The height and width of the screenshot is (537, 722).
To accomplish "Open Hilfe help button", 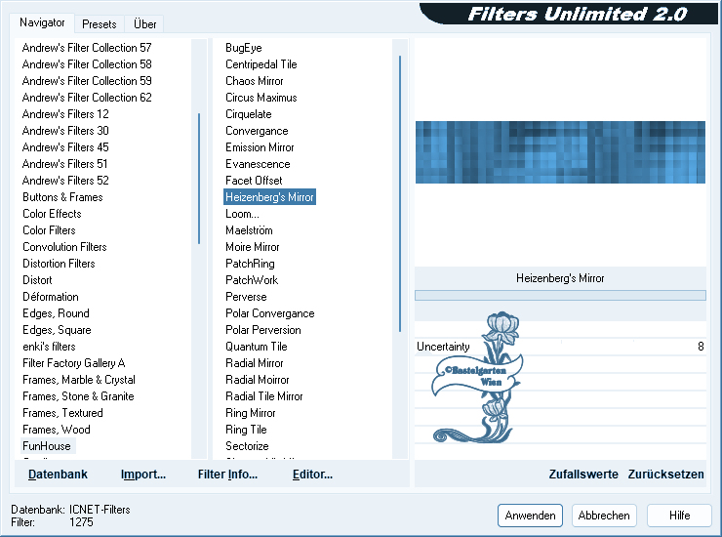I will tap(679, 516).
